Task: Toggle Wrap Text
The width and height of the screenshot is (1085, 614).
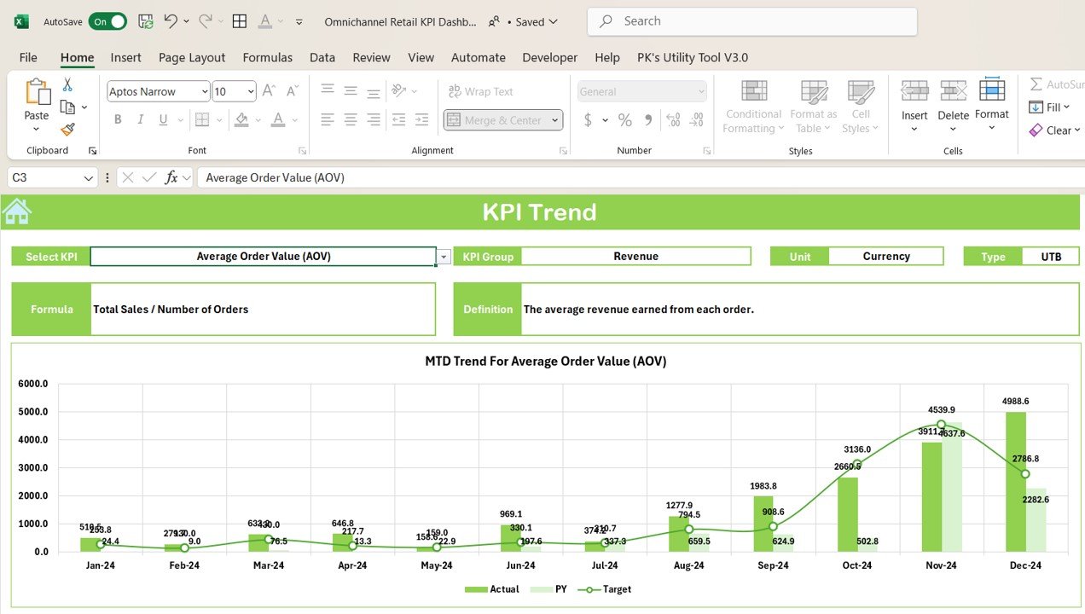Action: pyautogui.click(x=480, y=91)
